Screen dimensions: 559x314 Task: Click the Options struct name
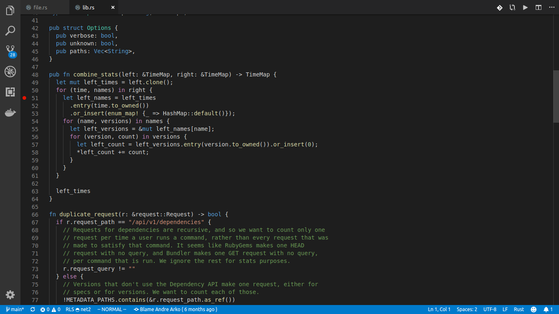coord(99,28)
